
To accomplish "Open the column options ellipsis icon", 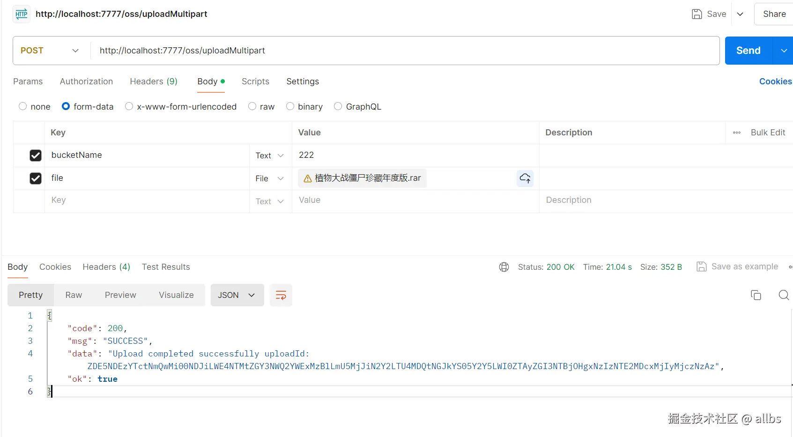I will click(737, 133).
